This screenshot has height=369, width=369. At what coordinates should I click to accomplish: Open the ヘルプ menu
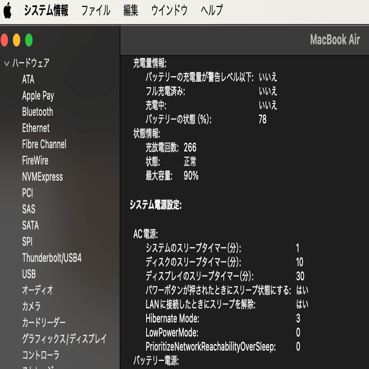tap(212, 10)
